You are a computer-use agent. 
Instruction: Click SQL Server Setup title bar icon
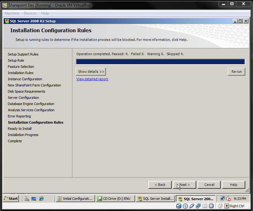point(7,21)
